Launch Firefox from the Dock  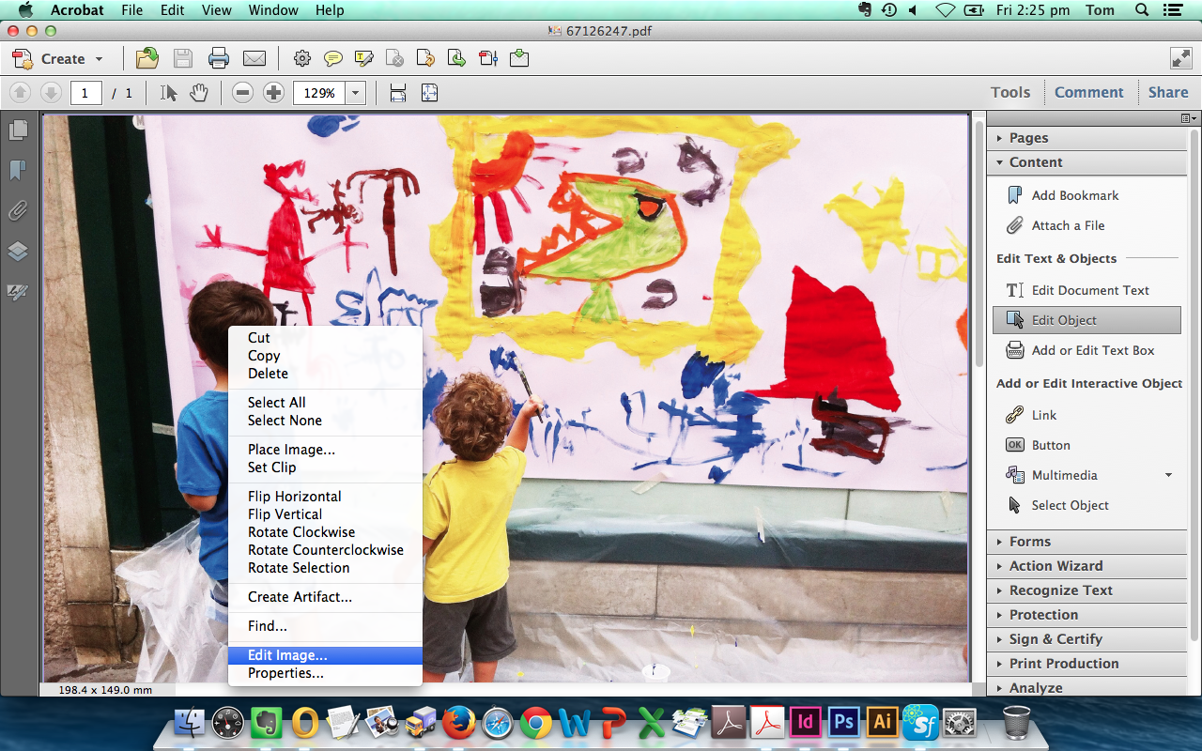tap(459, 722)
